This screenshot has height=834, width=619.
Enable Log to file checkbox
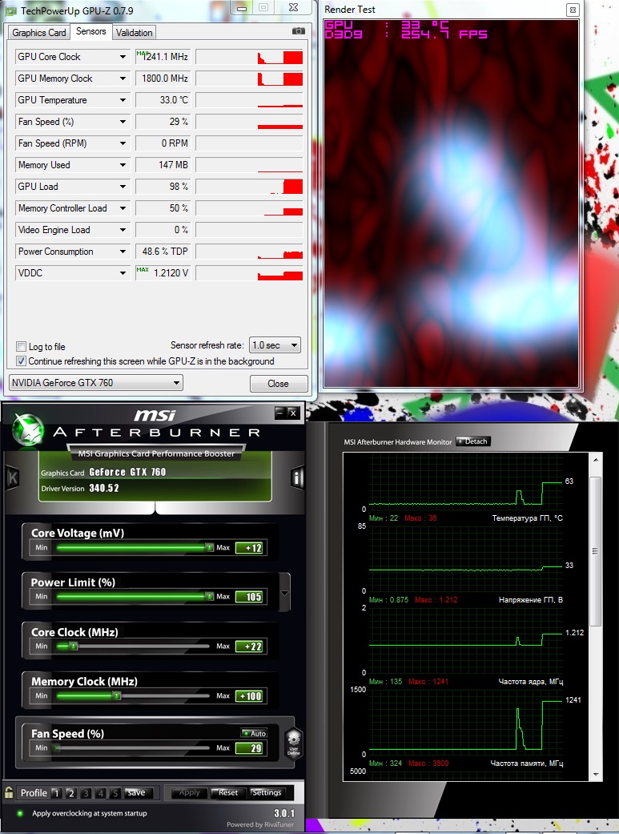(22, 346)
